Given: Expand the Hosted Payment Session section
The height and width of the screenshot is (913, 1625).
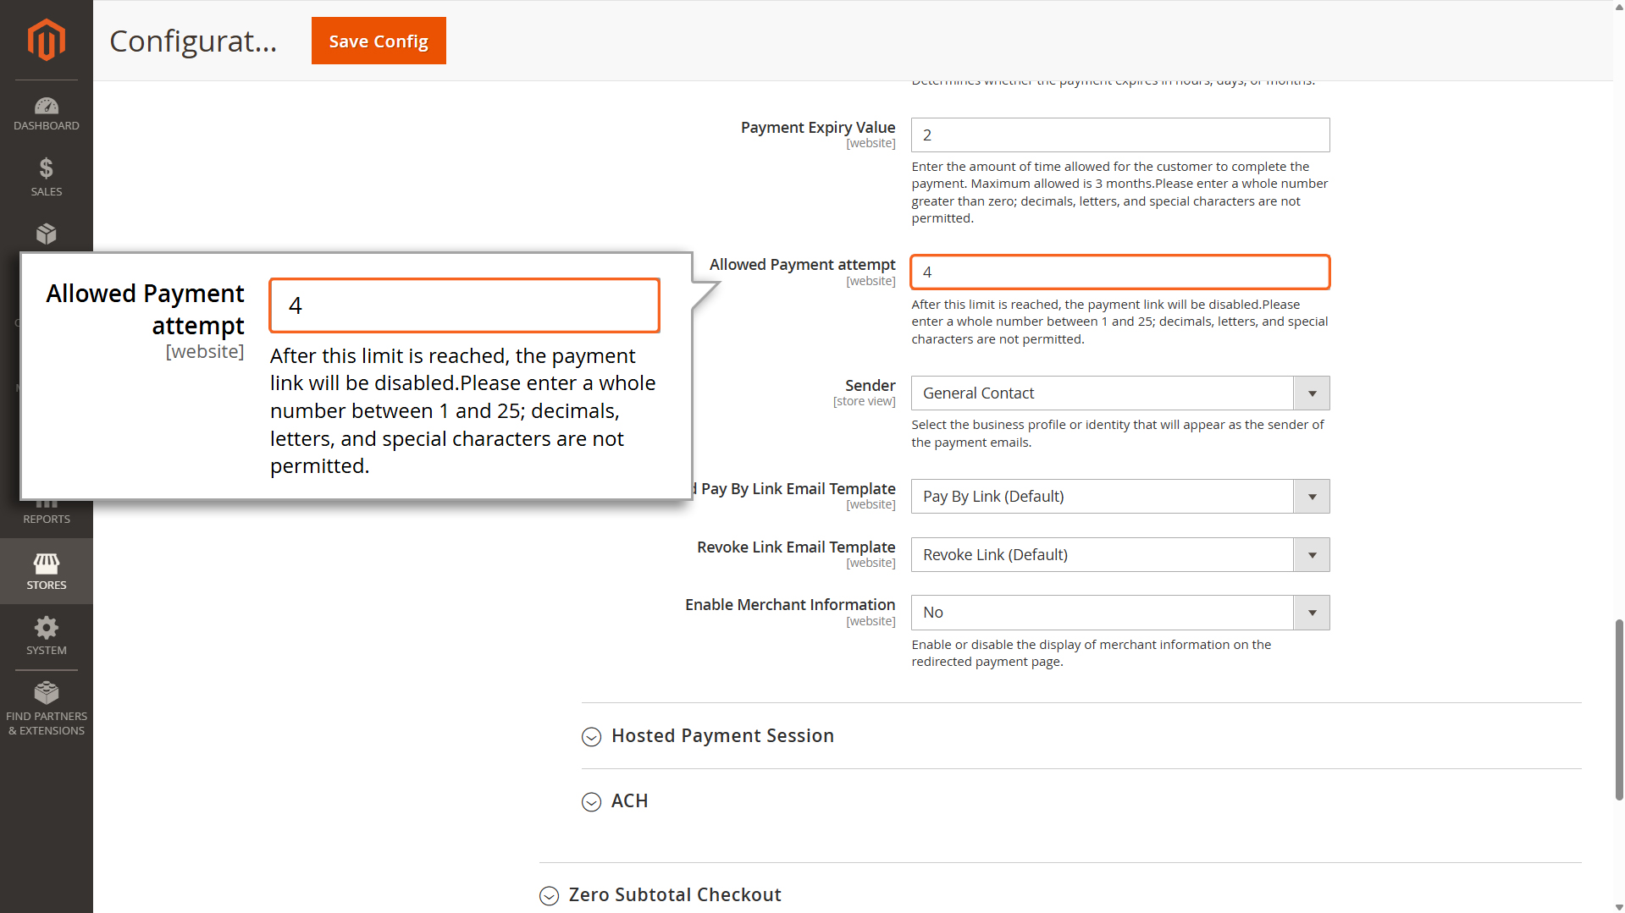Looking at the screenshot, I should (x=722, y=736).
